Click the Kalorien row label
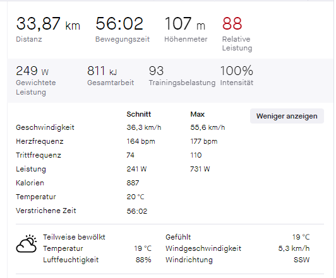336x278 pixels. pyautogui.click(x=30, y=183)
